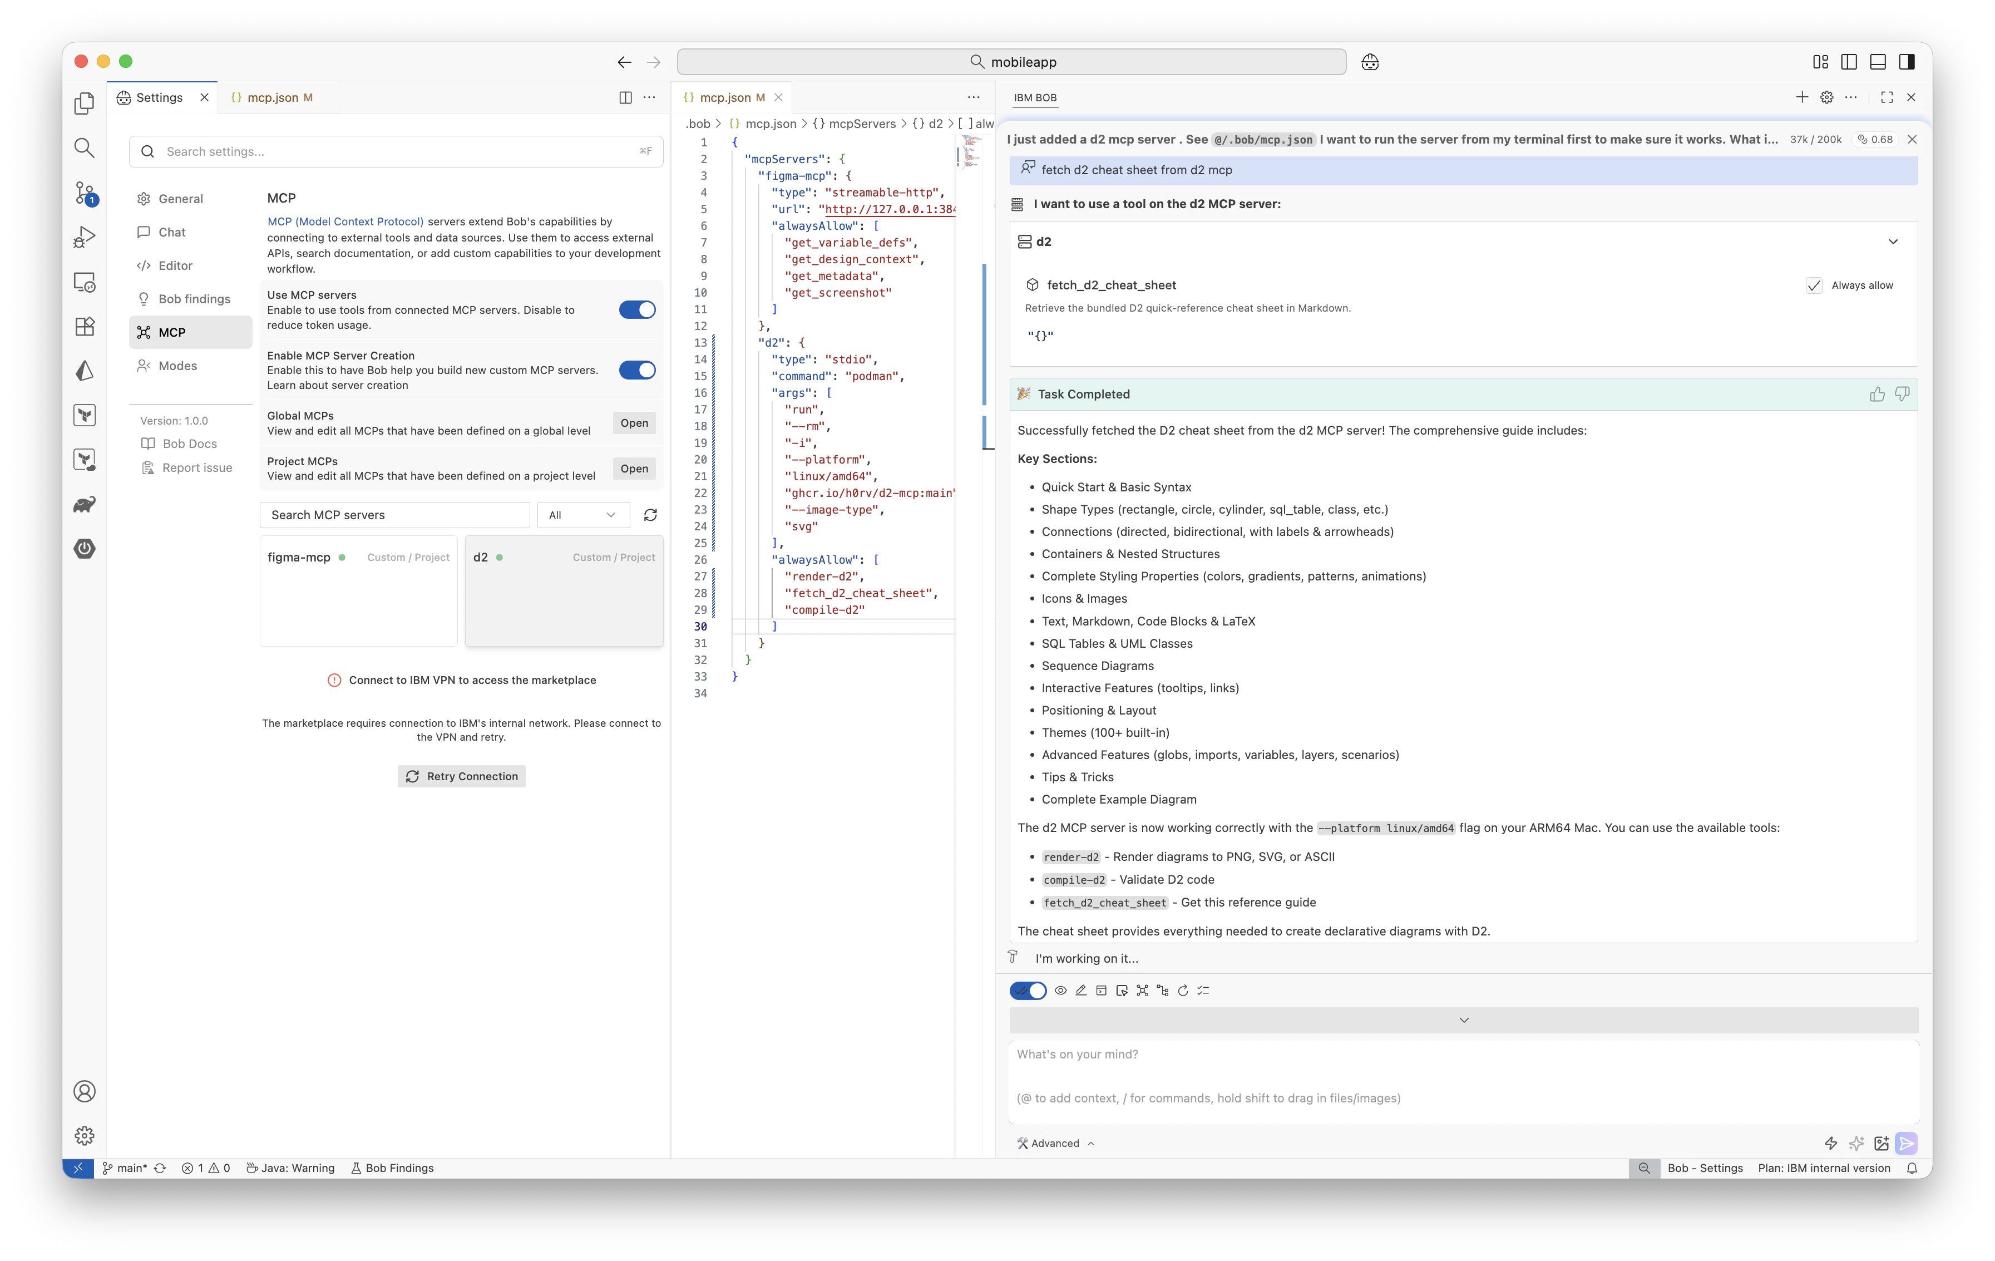Screen dimensions: 1995x1261
Task: Follow the MCP (Model Context Protocol) link
Action: click(345, 222)
